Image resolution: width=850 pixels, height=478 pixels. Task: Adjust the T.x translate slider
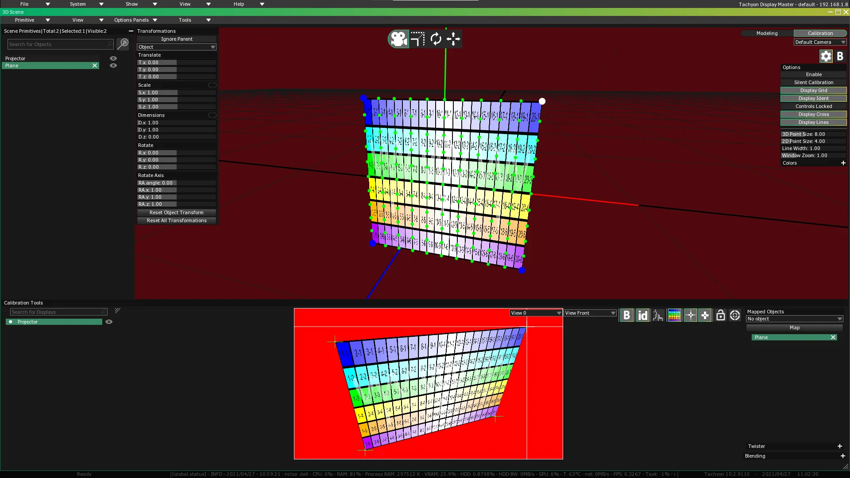[x=176, y=62]
